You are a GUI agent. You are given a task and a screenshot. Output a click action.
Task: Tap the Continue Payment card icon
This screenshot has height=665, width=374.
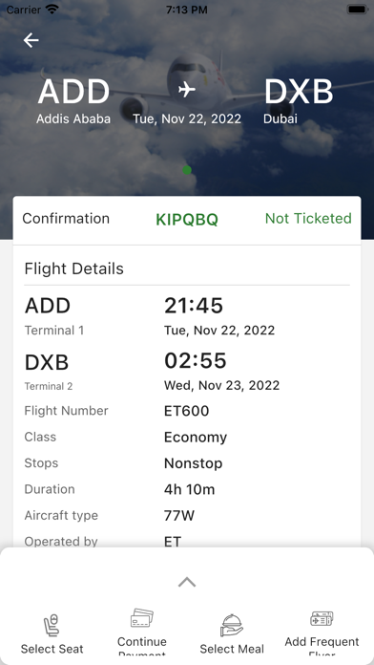(x=142, y=618)
